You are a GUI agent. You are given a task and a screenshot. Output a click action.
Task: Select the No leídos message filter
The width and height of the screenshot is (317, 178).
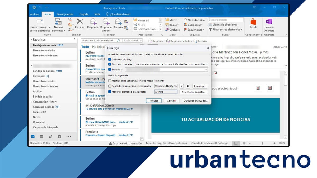[x=97, y=46]
